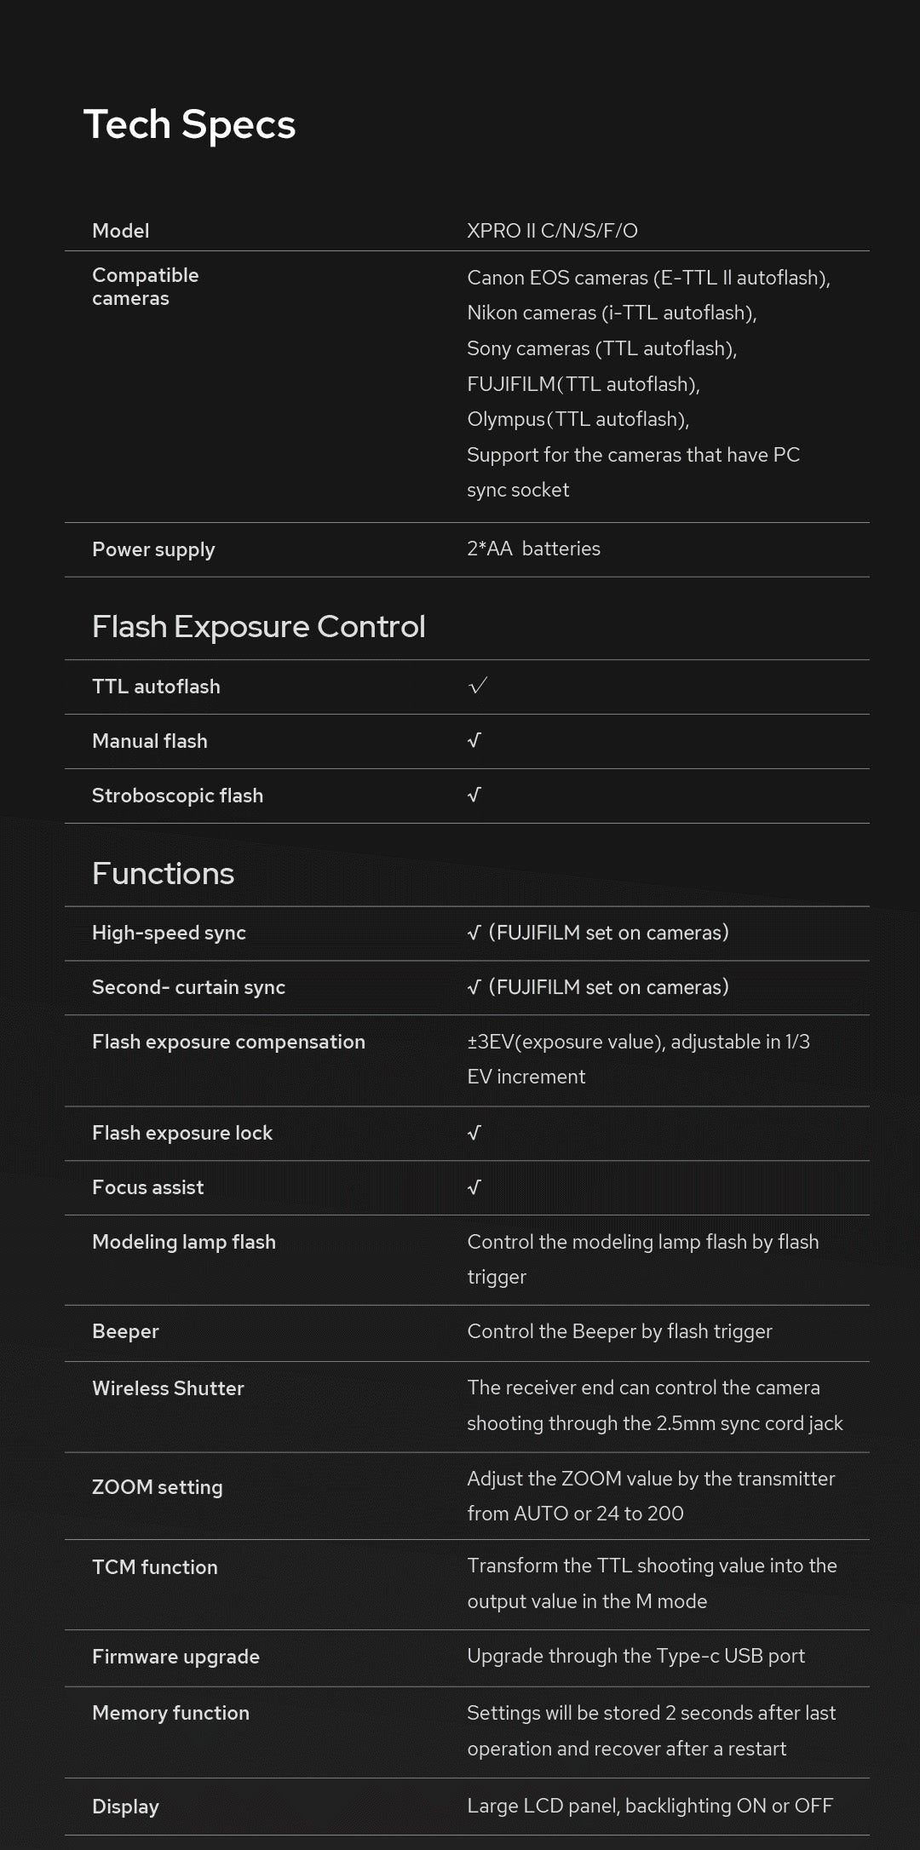The height and width of the screenshot is (1850, 920).
Task: Click the Firmware upgrade label
Action: [x=175, y=1657]
